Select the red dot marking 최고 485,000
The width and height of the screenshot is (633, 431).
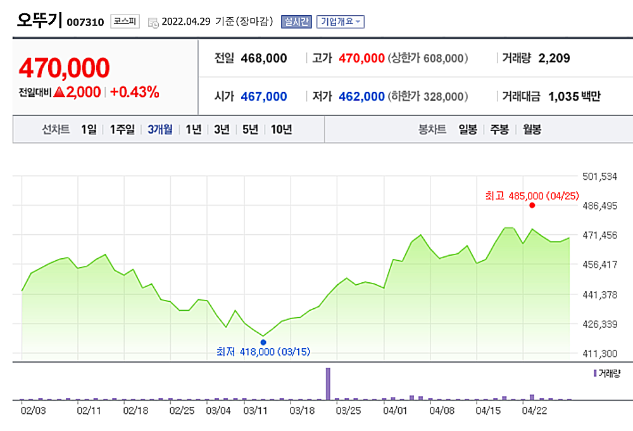[532, 205]
